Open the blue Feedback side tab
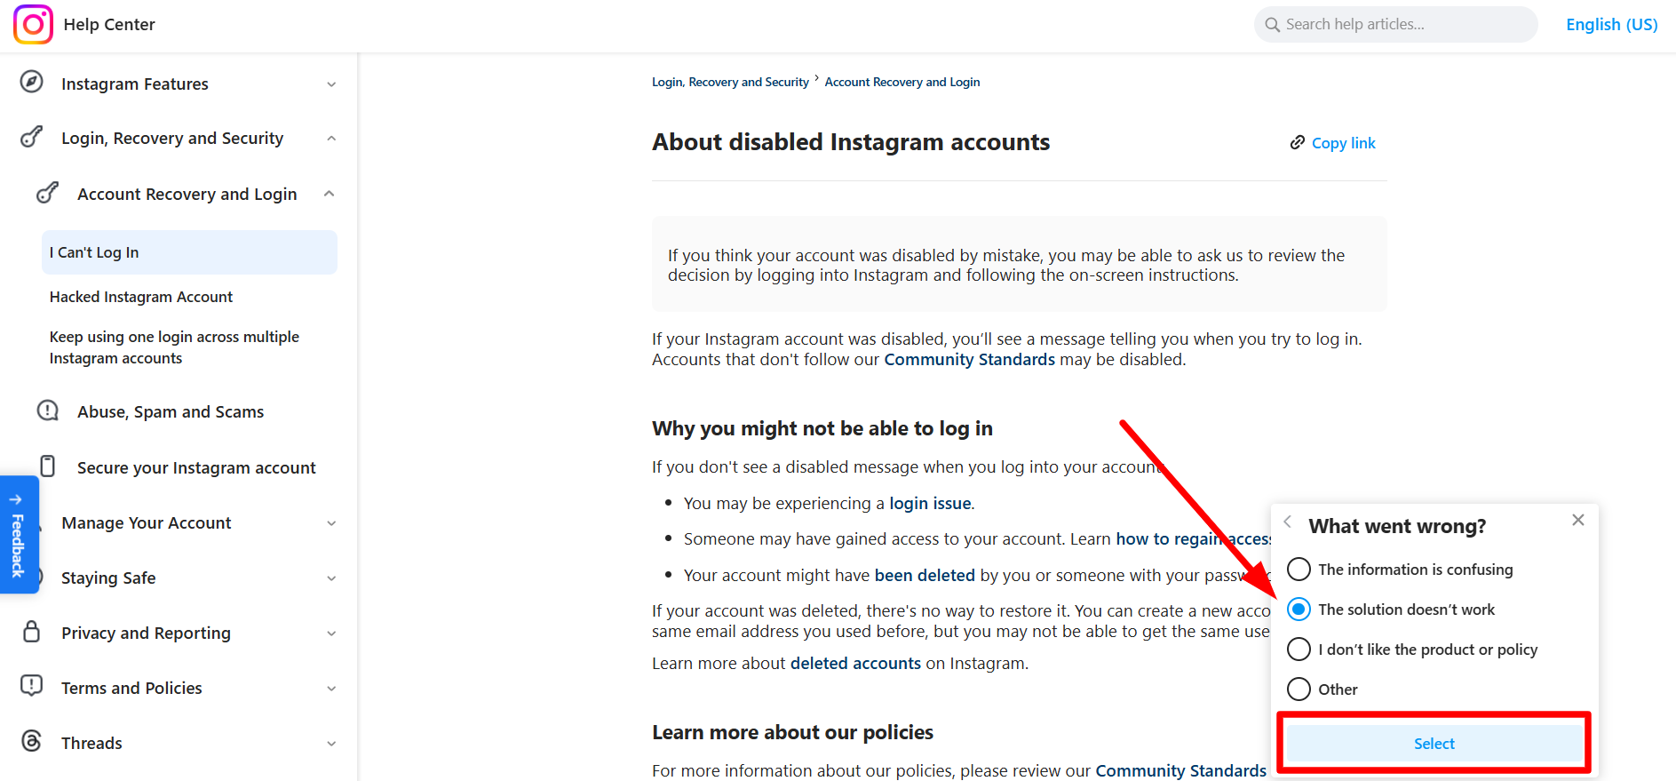This screenshot has width=1676, height=781. tap(18, 535)
